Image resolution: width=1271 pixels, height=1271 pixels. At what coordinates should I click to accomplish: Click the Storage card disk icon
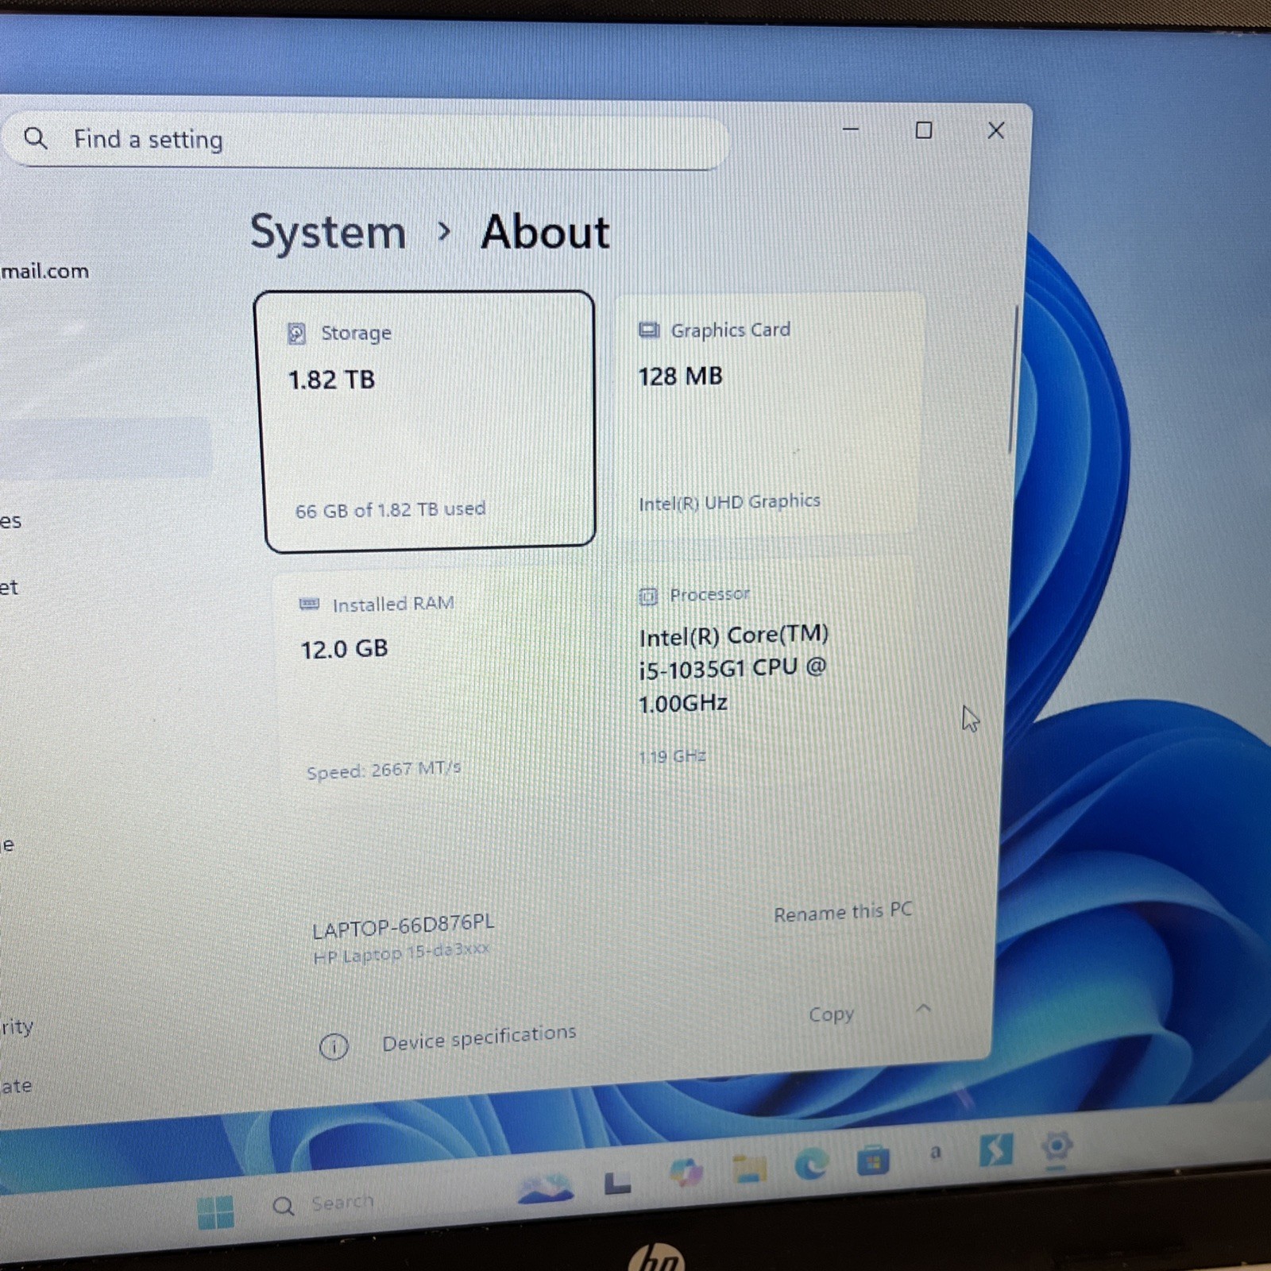coord(296,334)
